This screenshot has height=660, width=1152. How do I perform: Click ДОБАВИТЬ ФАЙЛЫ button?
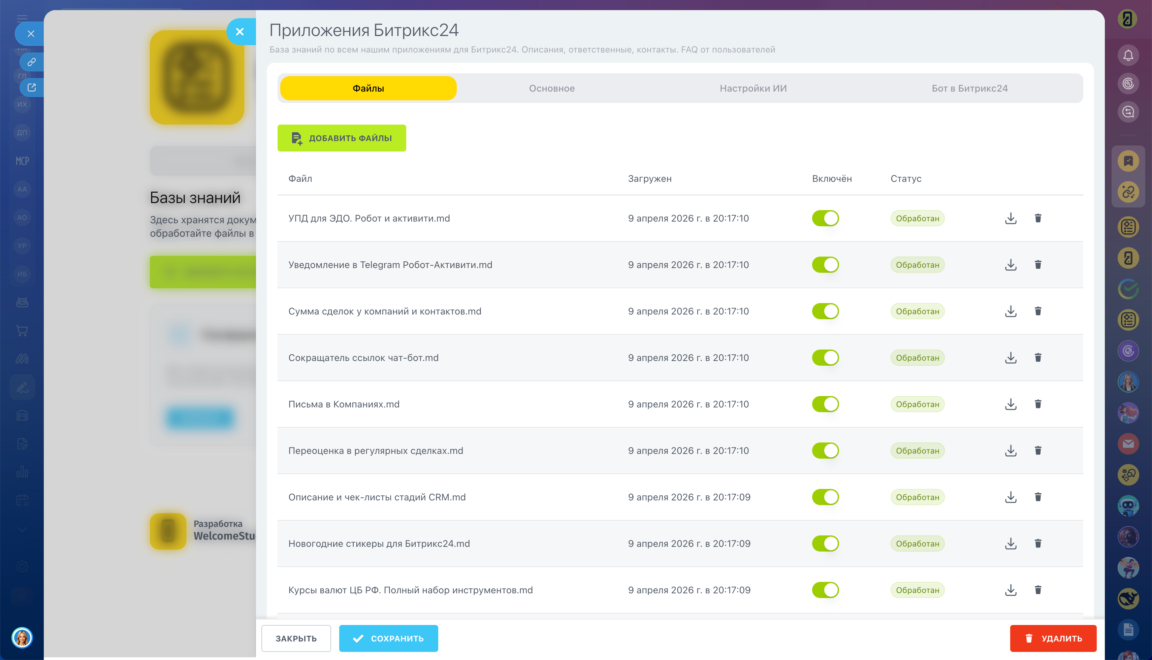click(x=341, y=138)
